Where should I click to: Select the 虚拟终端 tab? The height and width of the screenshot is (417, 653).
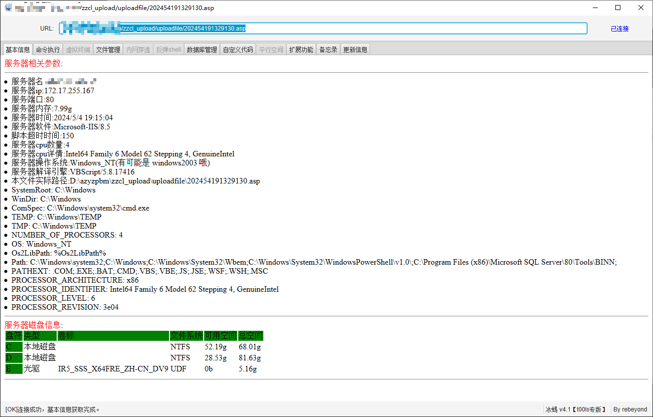tap(78, 50)
